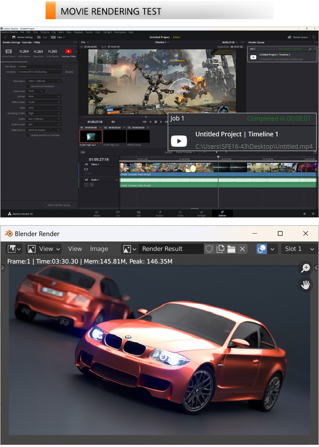Screen dimensions: 319x447
Task: Click the Tape toolbar button in Resolve
Action: tap(42, 37)
